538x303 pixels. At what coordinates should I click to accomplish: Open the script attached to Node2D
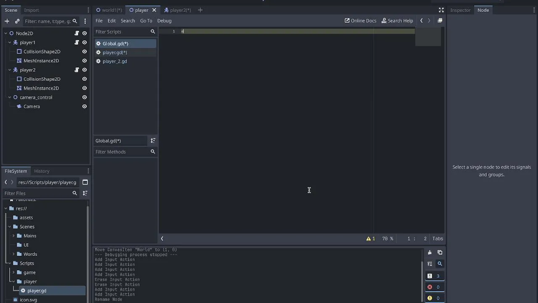(x=77, y=33)
